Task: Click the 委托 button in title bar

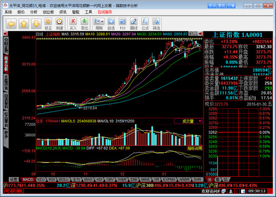Action: click(221, 6)
